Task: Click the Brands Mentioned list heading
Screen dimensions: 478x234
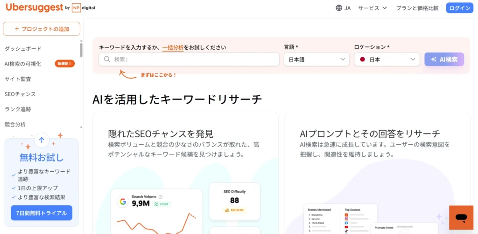Action: [x=319, y=210]
